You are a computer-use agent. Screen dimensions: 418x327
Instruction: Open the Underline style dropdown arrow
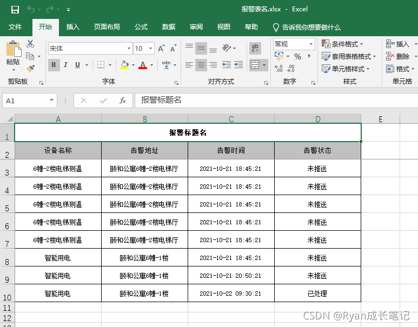[x=87, y=65]
